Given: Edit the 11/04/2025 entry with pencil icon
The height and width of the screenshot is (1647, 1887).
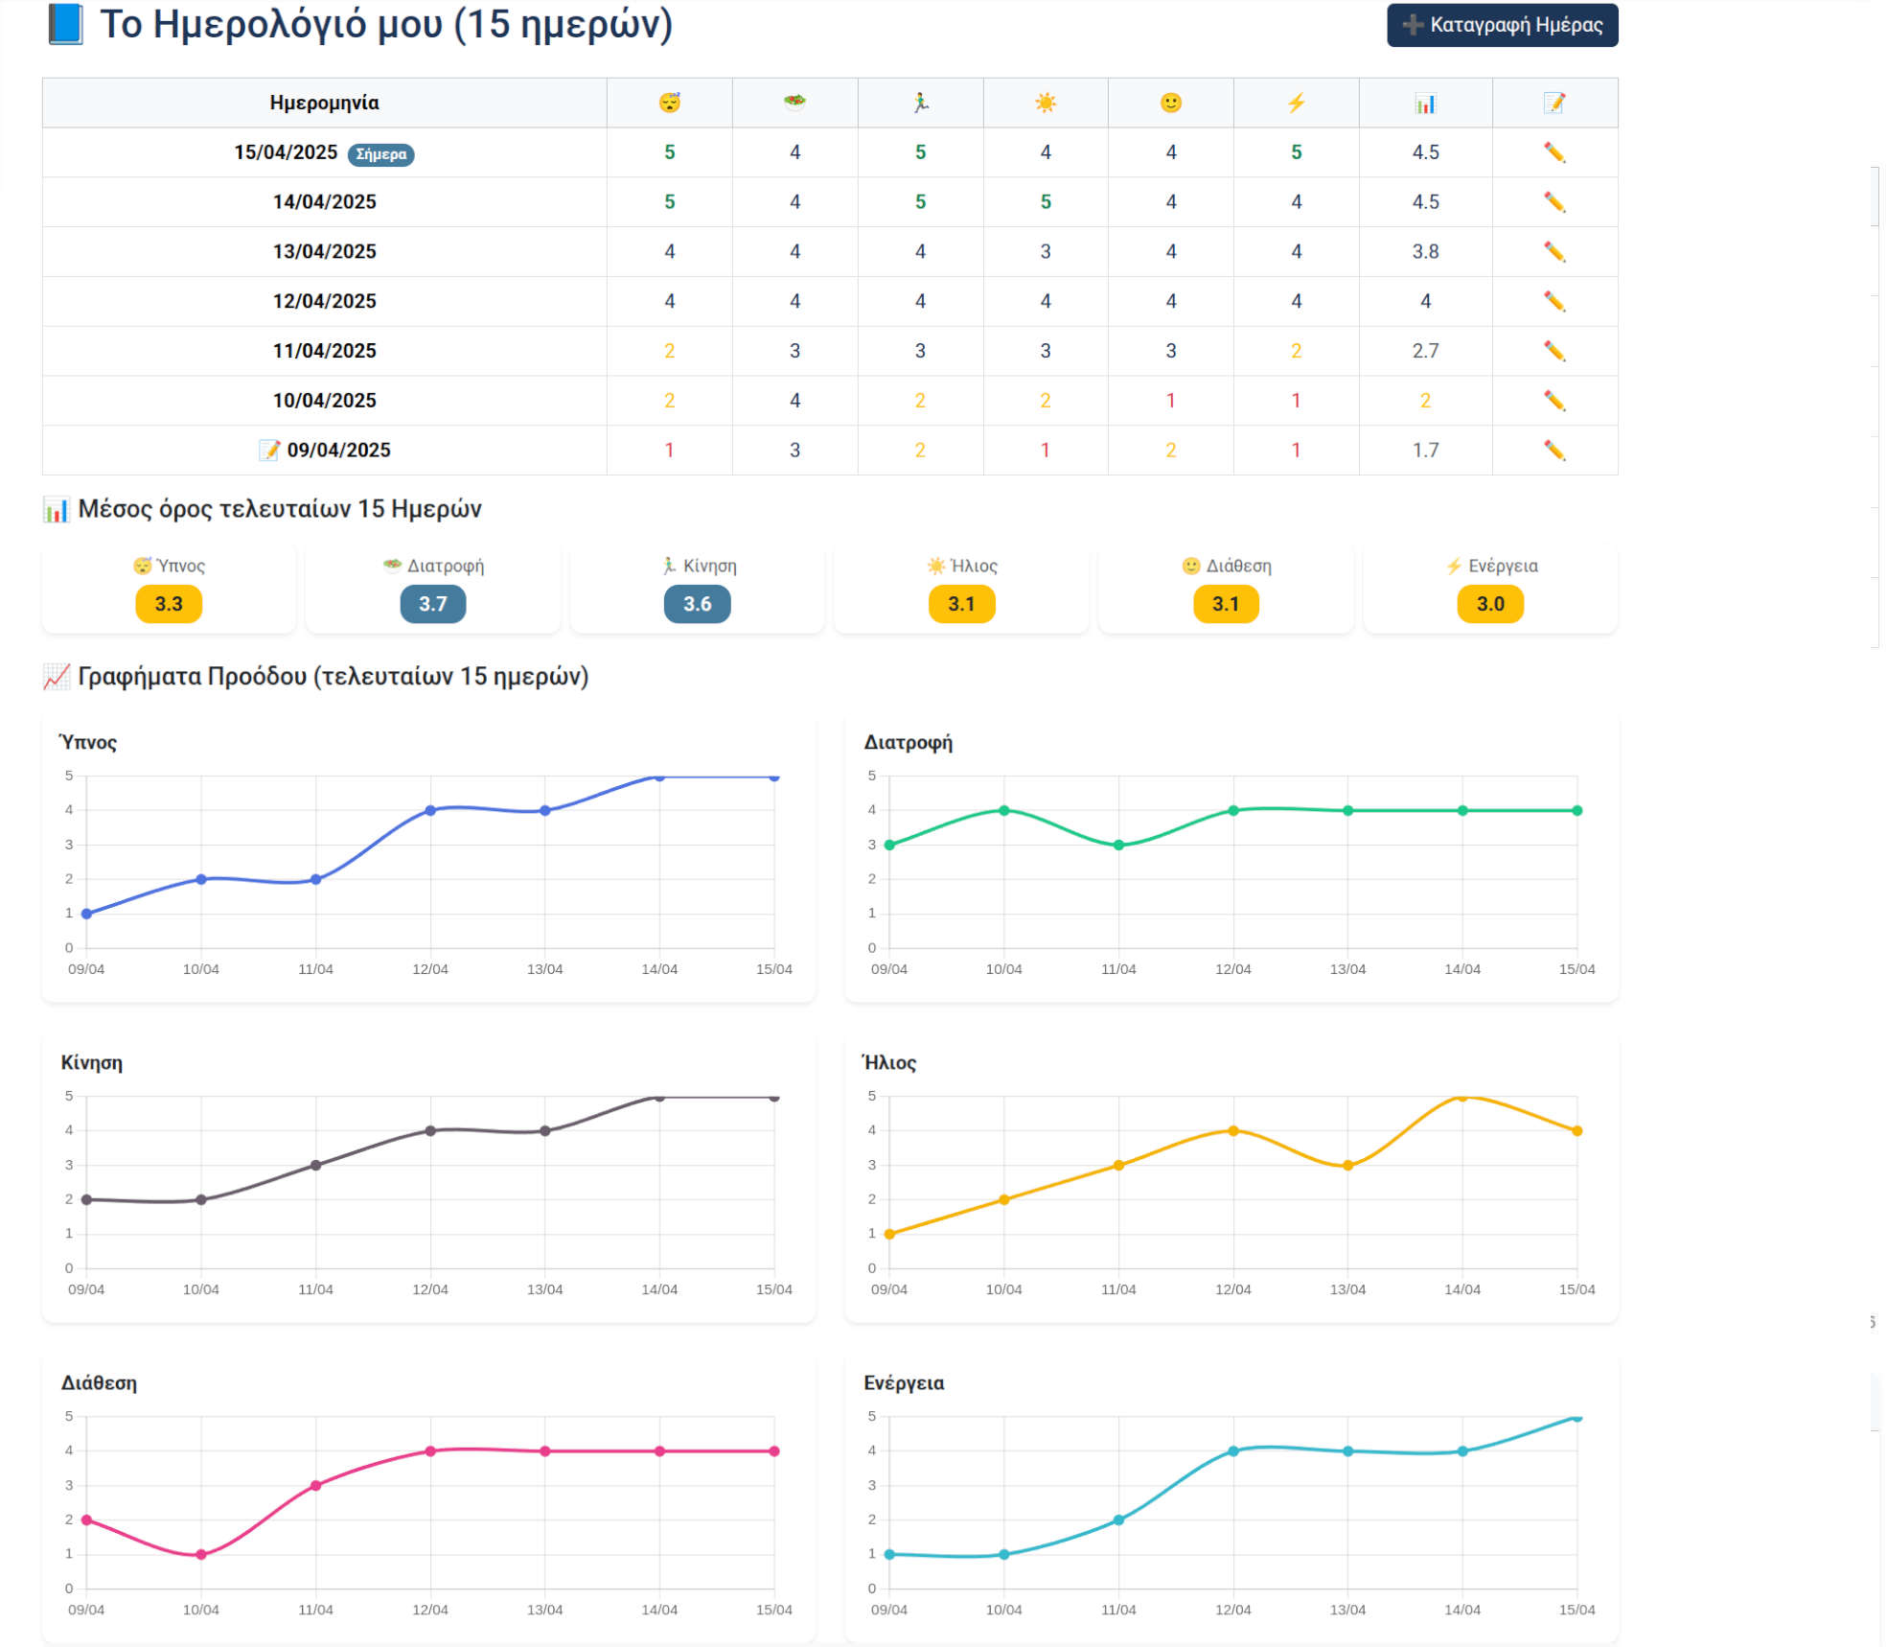Looking at the screenshot, I should [x=1553, y=351].
